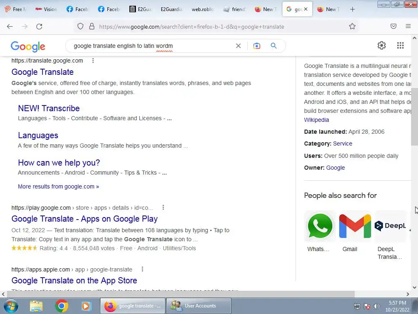Go back to the previous page
The height and width of the screenshot is (314, 418).
coord(10,27)
